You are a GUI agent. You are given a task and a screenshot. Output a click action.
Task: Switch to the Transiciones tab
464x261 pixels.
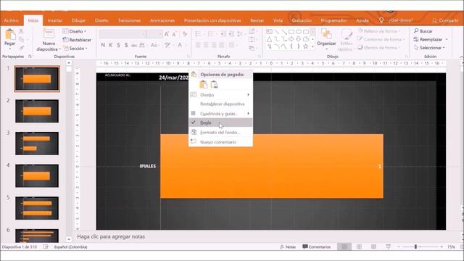click(129, 20)
